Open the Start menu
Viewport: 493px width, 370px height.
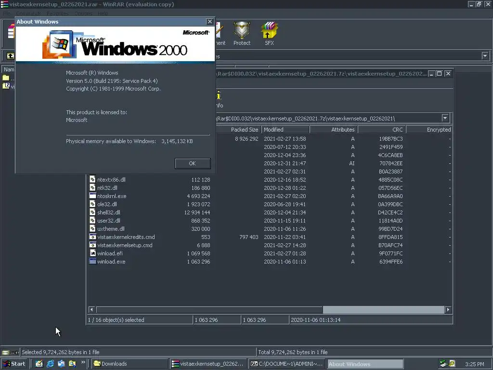pos(14,364)
